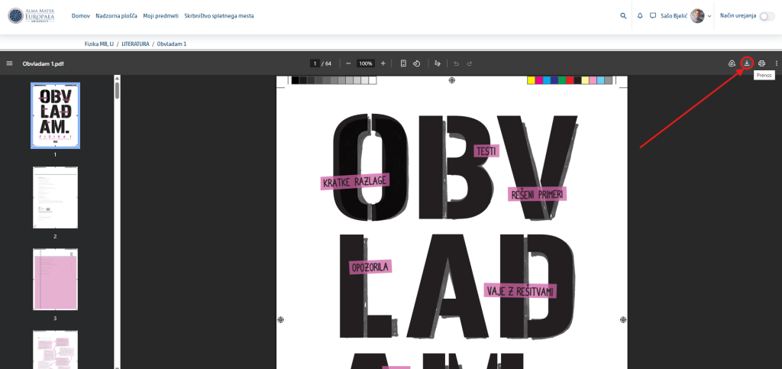Open the site search magnifier

(623, 16)
